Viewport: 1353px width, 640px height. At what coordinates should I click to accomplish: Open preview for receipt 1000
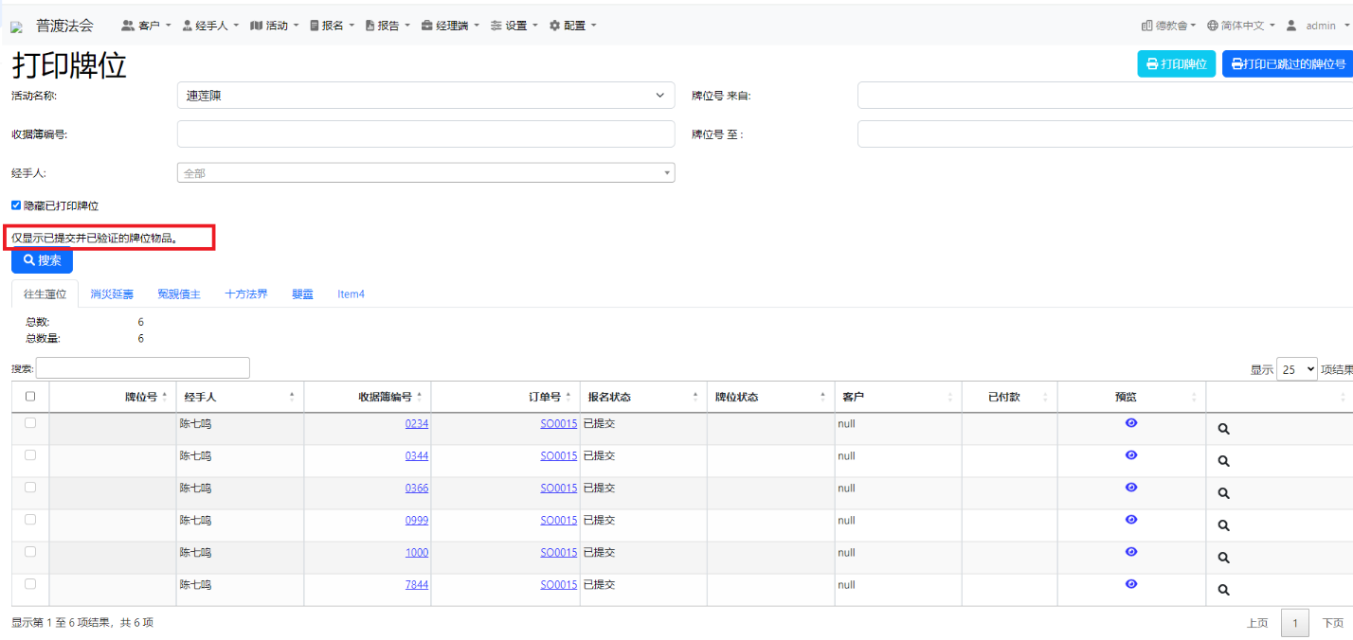(1131, 552)
